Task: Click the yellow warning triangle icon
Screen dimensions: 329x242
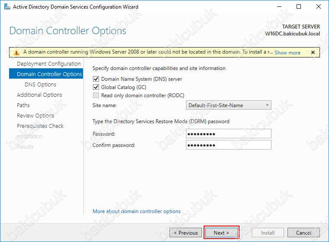Action: pyautogui.click(x=16, y=52)
